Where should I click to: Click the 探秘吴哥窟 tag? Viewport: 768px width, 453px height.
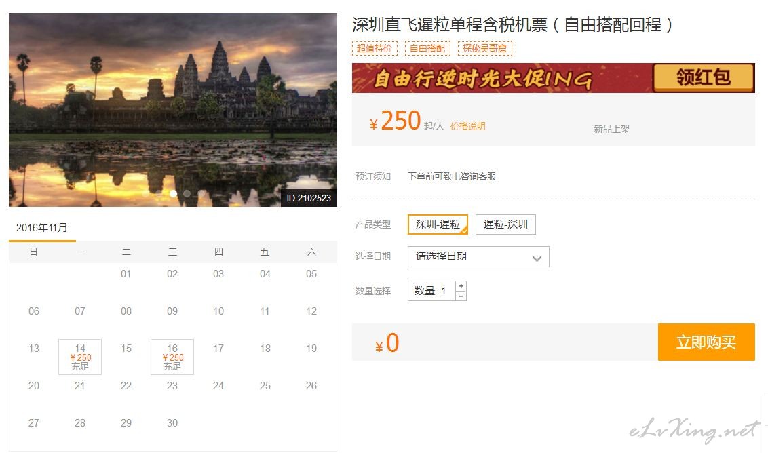click(485, 48)
